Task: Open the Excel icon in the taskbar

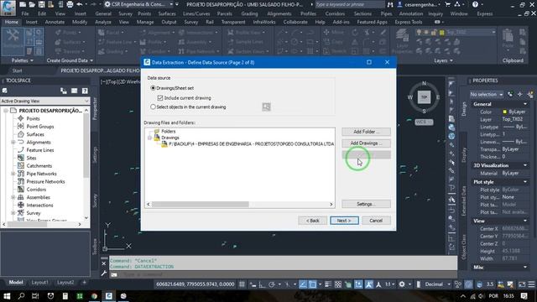Action: click(80, 296)
